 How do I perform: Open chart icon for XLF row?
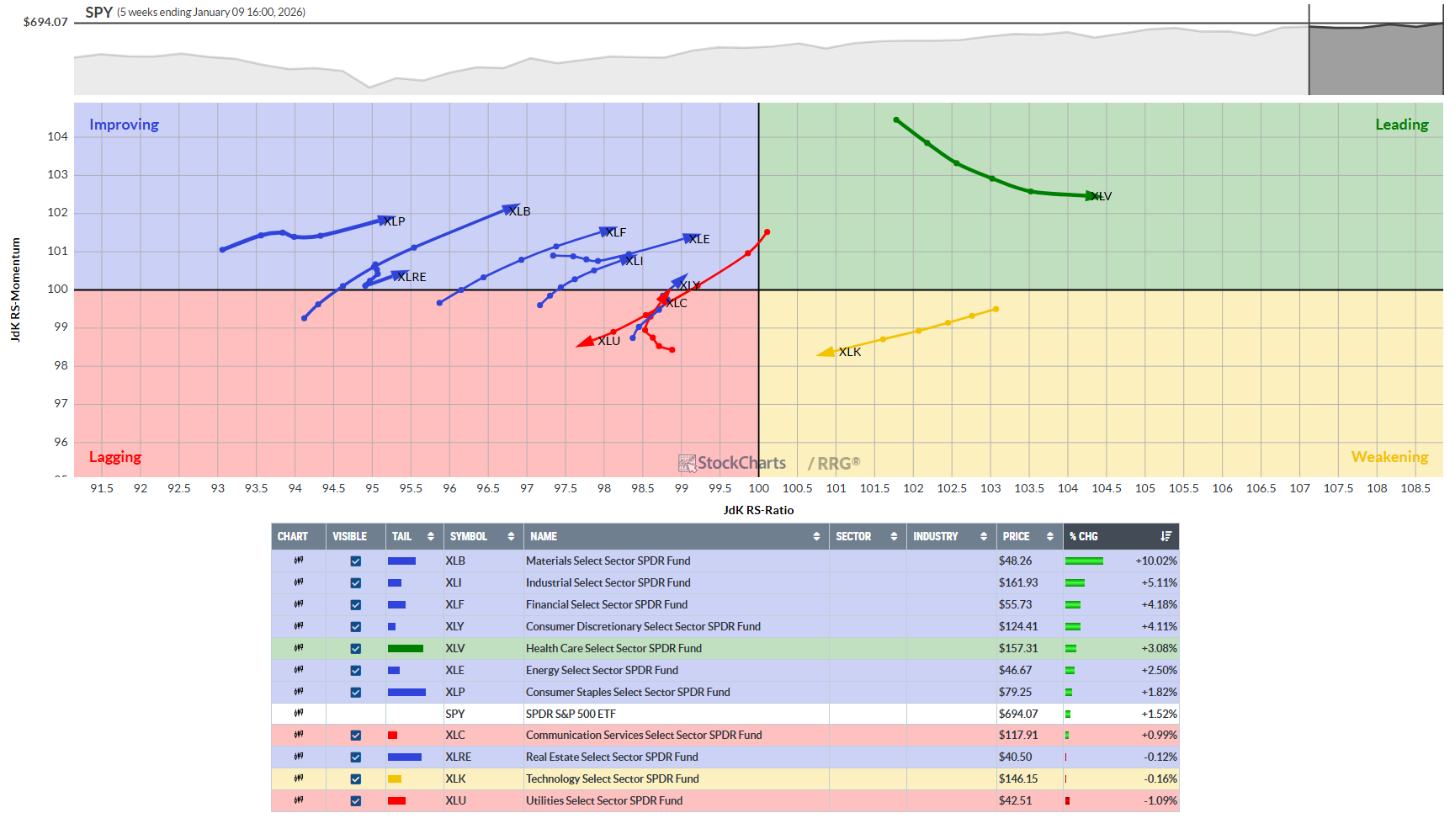(298, 604)
